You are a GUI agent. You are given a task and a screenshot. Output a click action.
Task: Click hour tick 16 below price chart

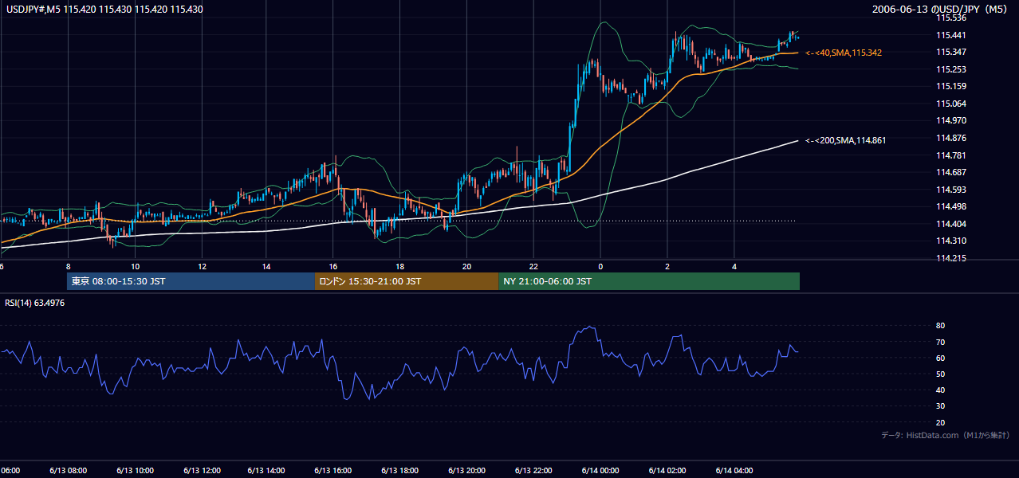[x=334, y=266]
